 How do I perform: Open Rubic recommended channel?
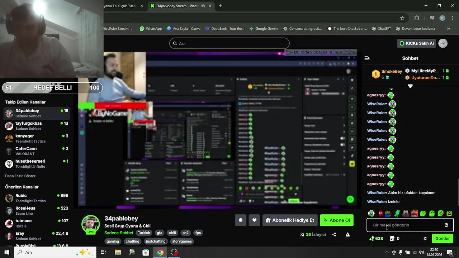tap(37, 198)
